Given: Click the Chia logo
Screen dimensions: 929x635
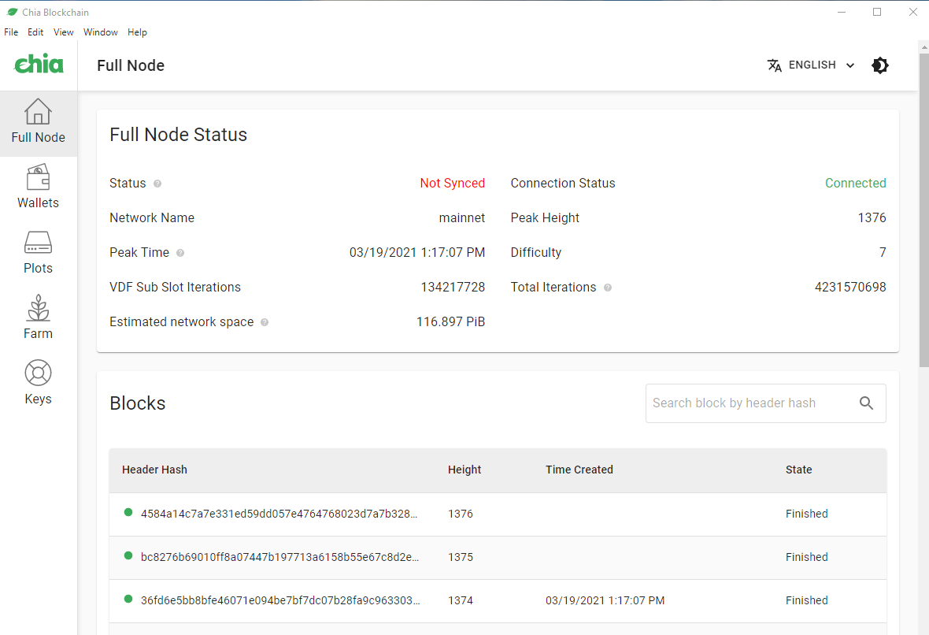Looking at the screenshot, I should tap(39, 65).
